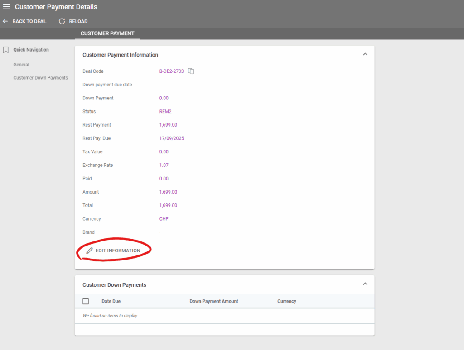
Task: Click the Currency column header
Action: [x=286, y=301]
